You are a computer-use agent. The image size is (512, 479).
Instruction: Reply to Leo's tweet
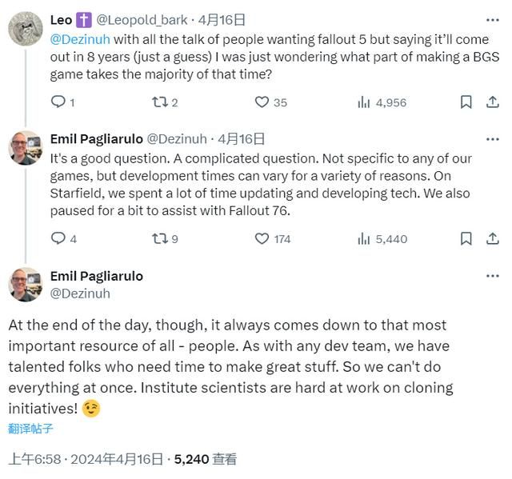pos(58,102)
